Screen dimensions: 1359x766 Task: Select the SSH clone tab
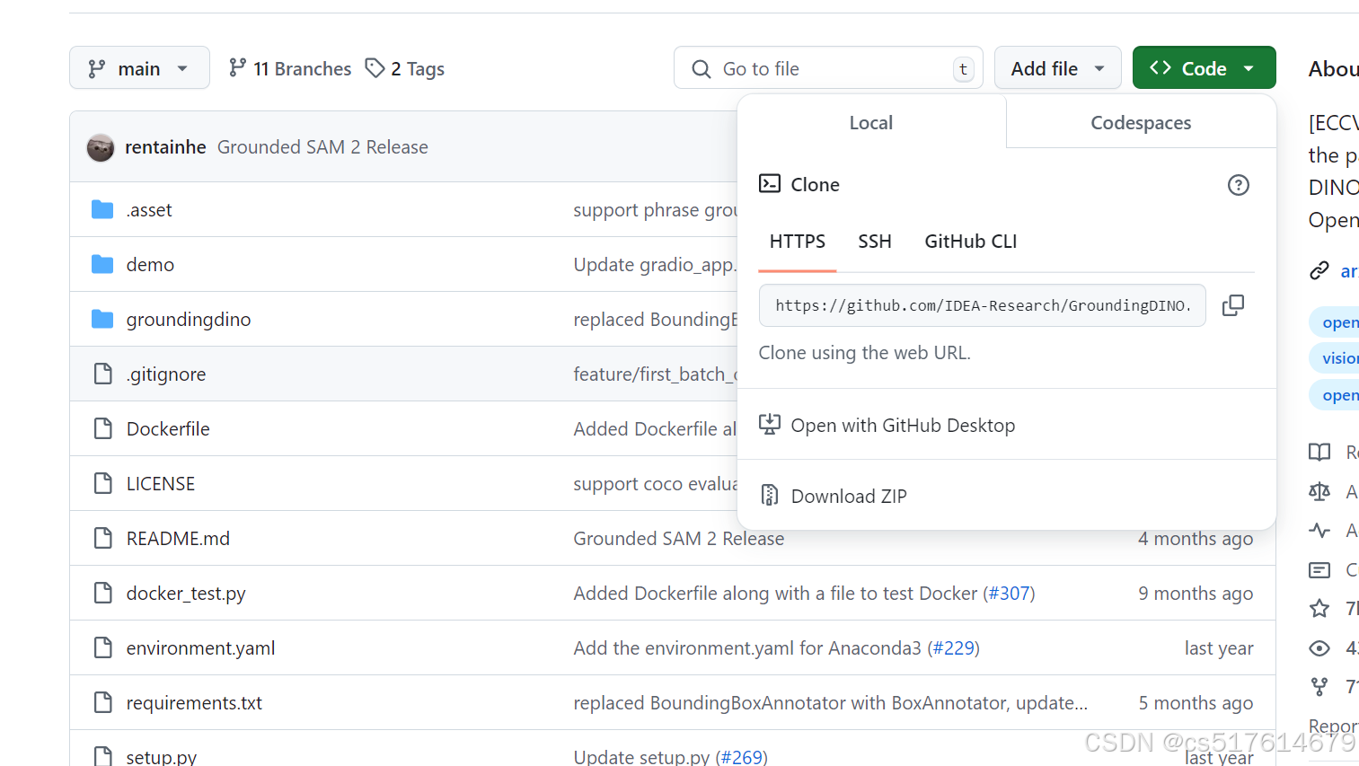tap(874, 242)
